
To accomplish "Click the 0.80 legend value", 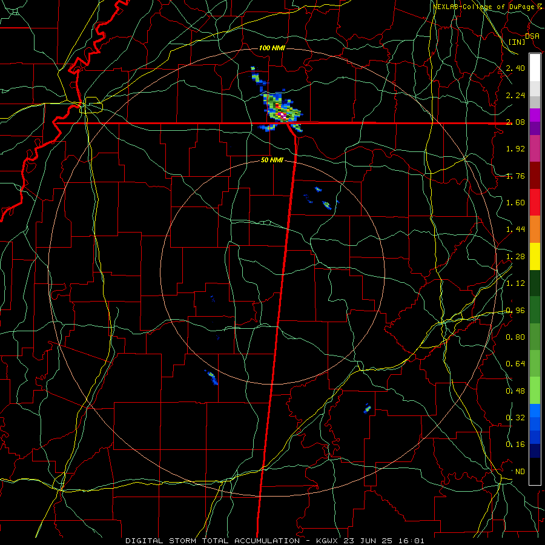I will click(515, 337).
